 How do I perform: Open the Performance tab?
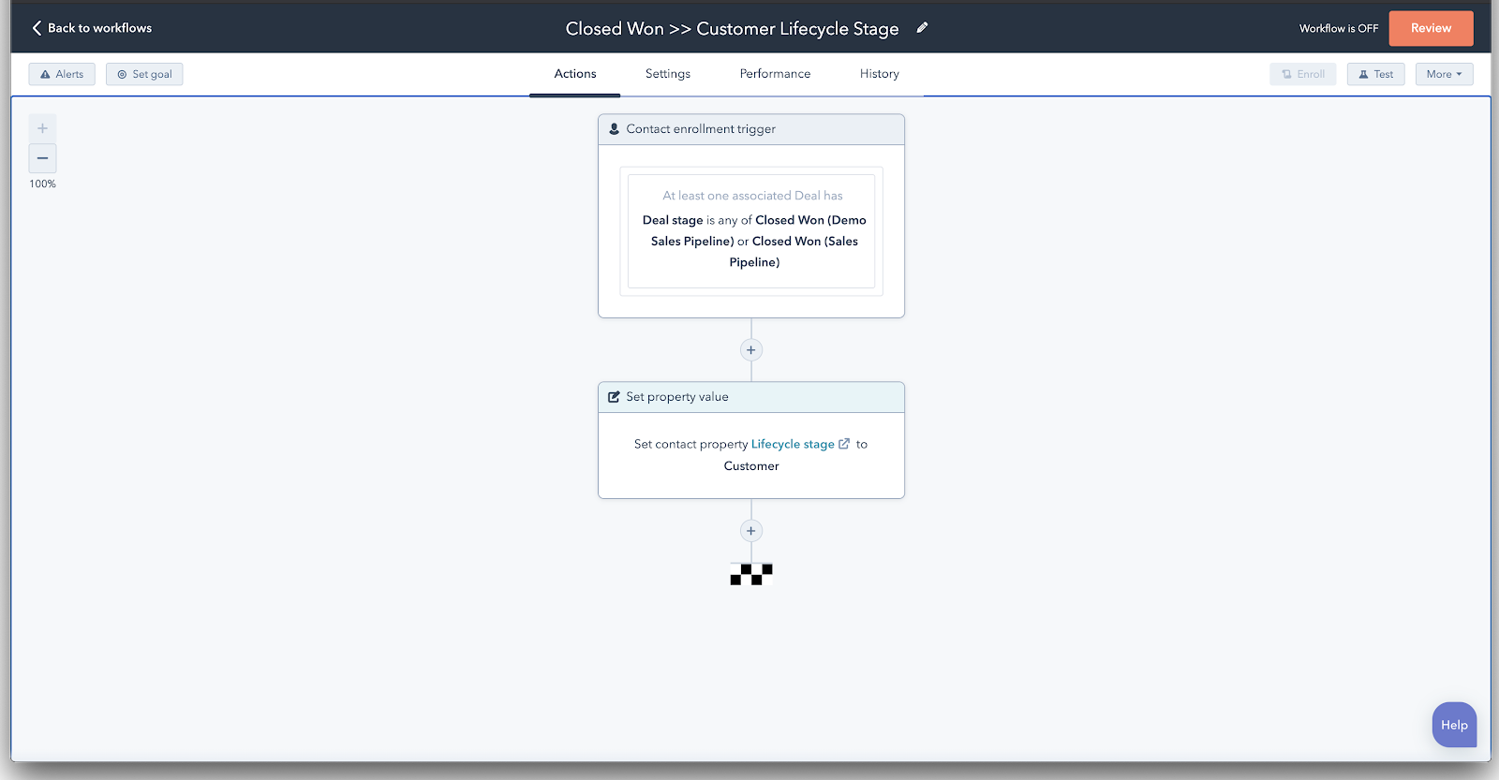click(x=775, y=74)
